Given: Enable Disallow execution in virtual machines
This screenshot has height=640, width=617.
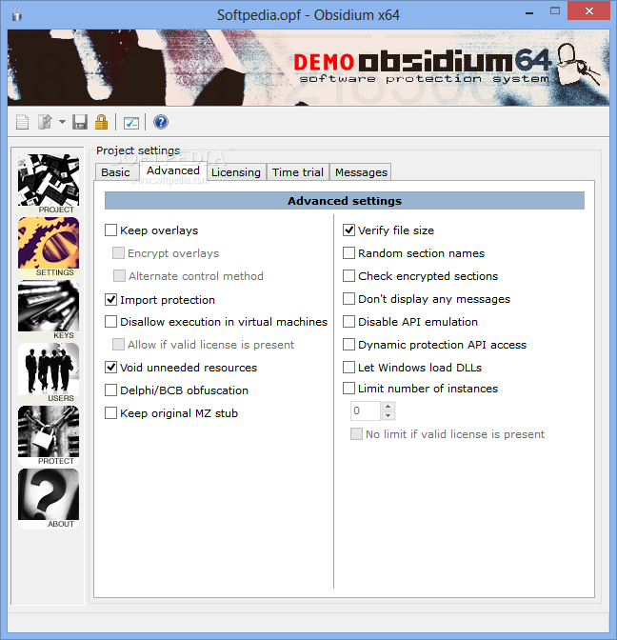Looking at the screenshot, I should coord(111,322).
